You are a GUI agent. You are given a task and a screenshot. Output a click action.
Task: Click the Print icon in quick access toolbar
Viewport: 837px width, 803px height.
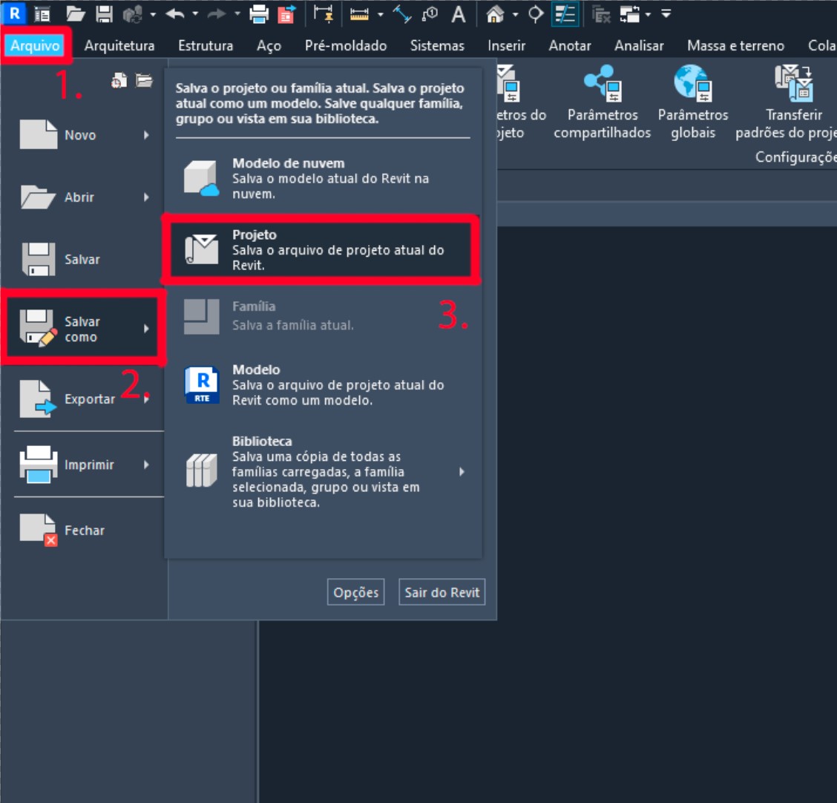[x=259, y=14]
